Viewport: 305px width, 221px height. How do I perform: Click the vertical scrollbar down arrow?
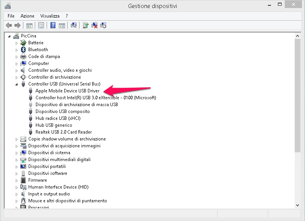coord(298,205)
